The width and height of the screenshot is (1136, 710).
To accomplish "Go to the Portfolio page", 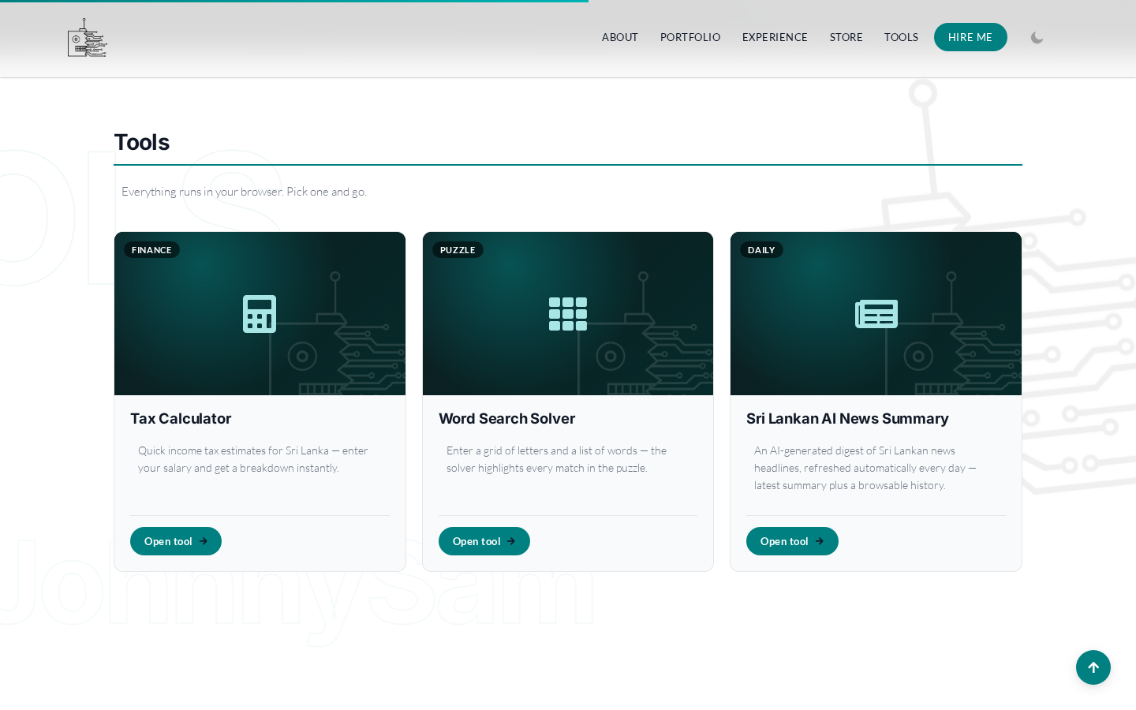I will pos(690,37).
